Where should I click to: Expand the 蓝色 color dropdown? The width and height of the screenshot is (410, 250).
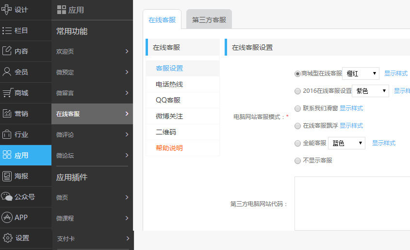(346, 143)
